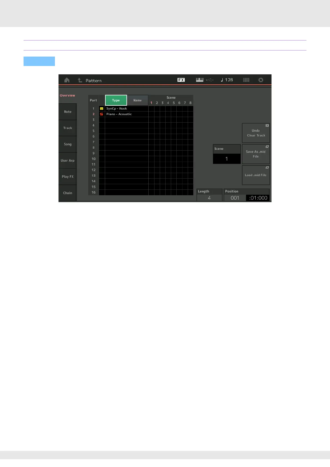Select Part number 8
This screenshot has height=467, width=330.
point(93,148)
